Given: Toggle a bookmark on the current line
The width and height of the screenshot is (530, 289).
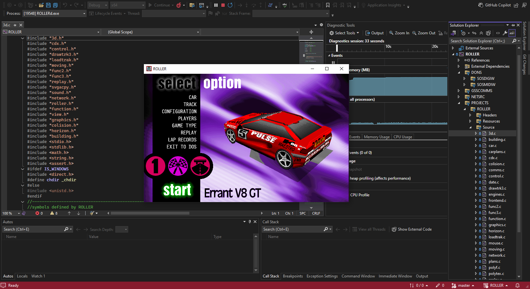Looking at the screenshot, I should 328,5.
